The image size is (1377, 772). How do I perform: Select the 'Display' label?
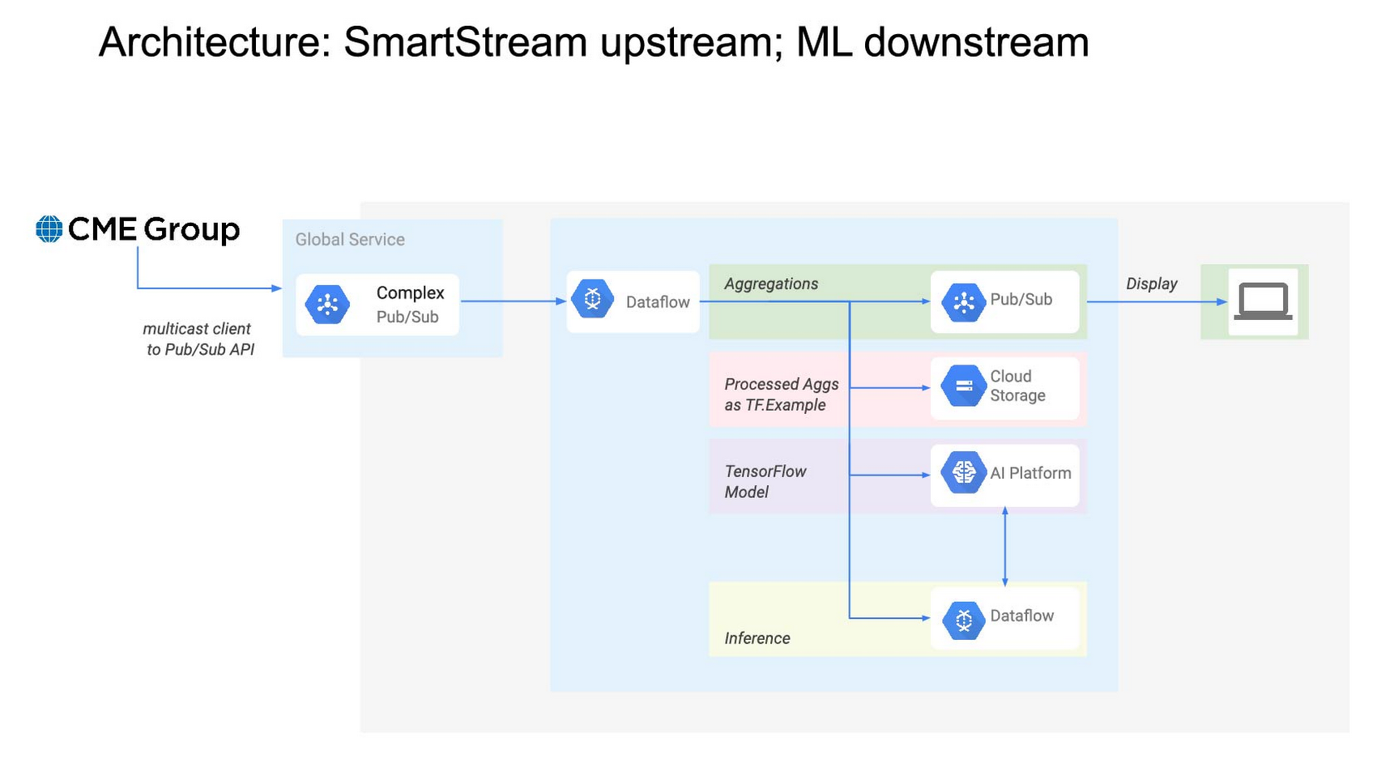[x=1151, y=284]
